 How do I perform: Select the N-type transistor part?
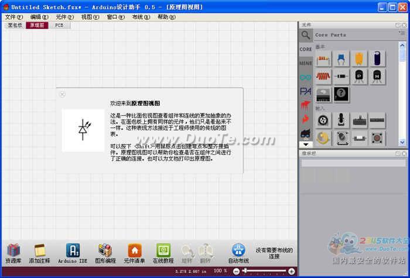tap(377, 77)
